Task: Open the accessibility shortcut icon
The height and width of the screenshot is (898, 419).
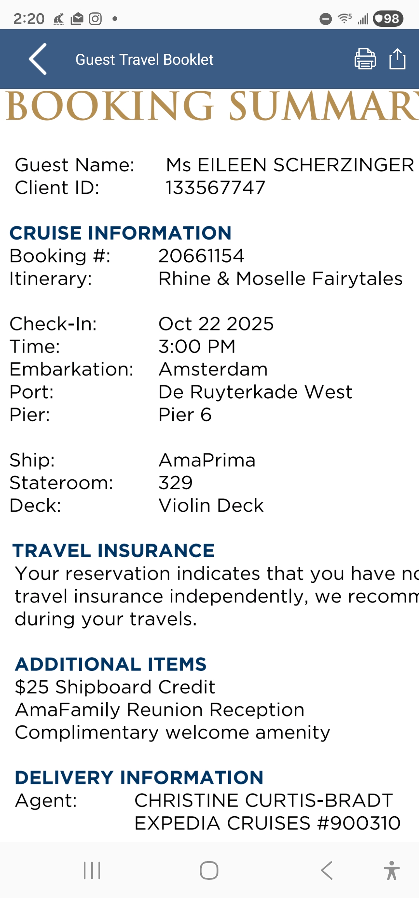Action: coord(391,870)
